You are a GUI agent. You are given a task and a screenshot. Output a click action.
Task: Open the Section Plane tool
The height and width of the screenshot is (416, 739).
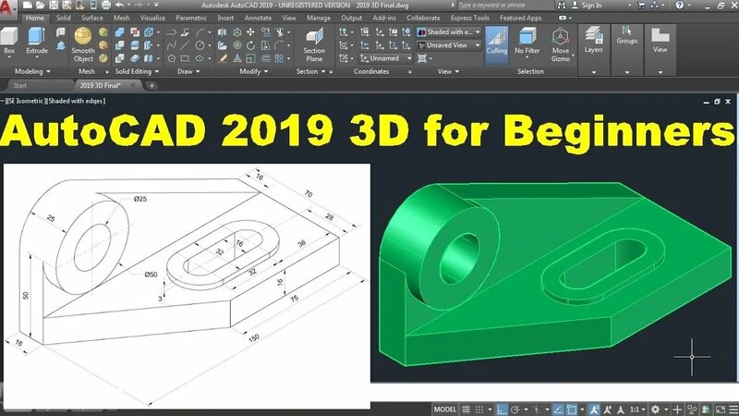click(x=314, y=45)
